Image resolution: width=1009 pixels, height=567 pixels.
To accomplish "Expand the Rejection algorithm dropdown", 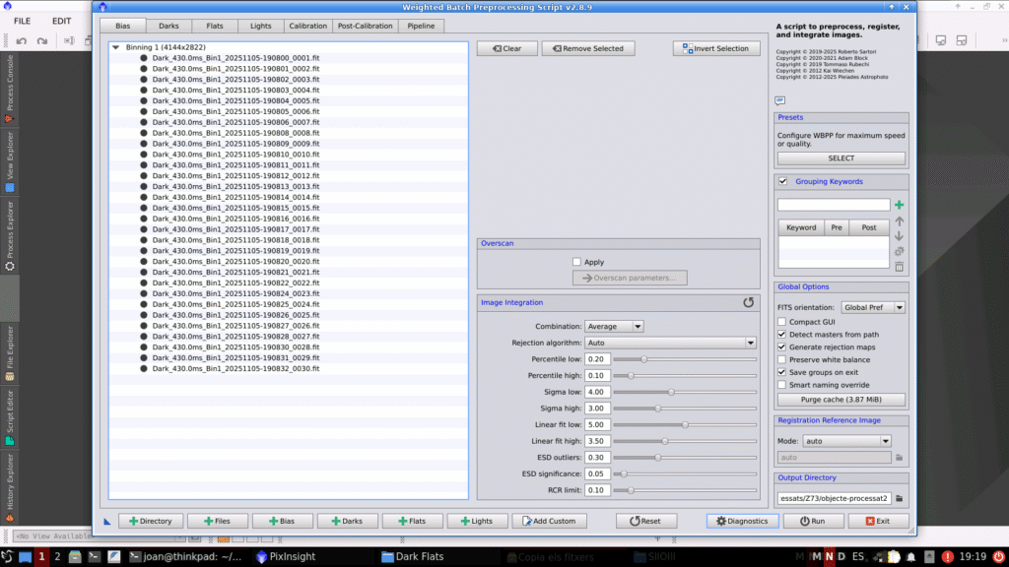I will click(x=669, y=343).
